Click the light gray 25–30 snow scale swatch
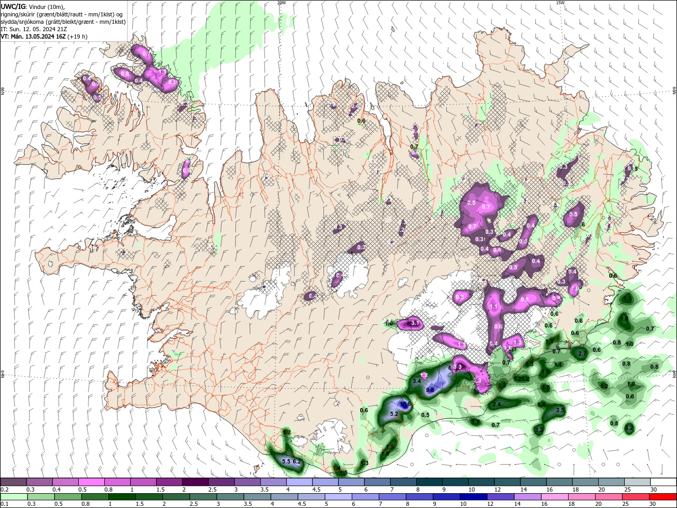The width and height of the screenshot is (677, 508). [x=637, y=482]
